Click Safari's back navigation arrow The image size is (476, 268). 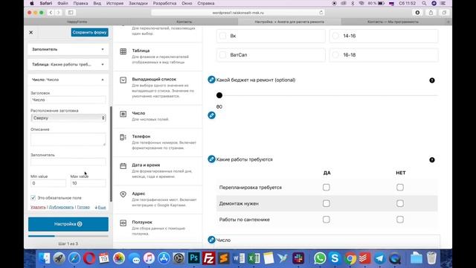[51, 13]
